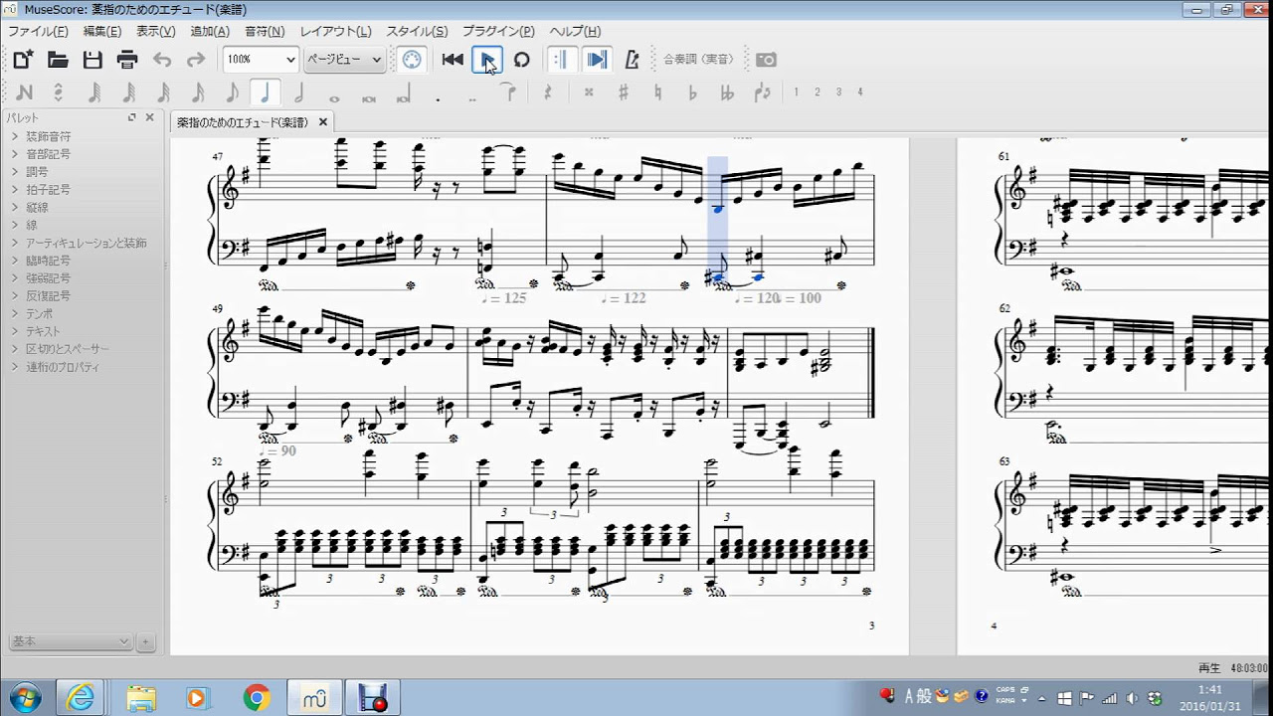
Task: Open the プラグイン(P) menu
Action: 497,32
